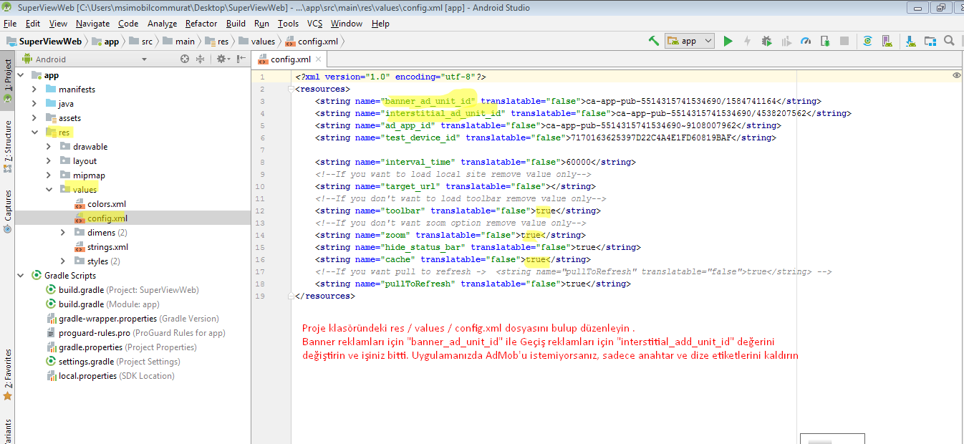This screenshot has width=964, height=444.
Task: Click the main breadcrumb
Action: tap(178, 42)
